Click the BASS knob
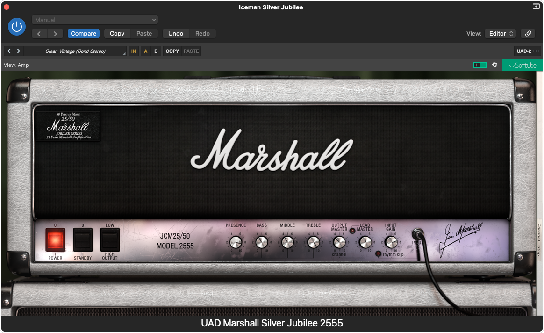 (x=262, y=242)
